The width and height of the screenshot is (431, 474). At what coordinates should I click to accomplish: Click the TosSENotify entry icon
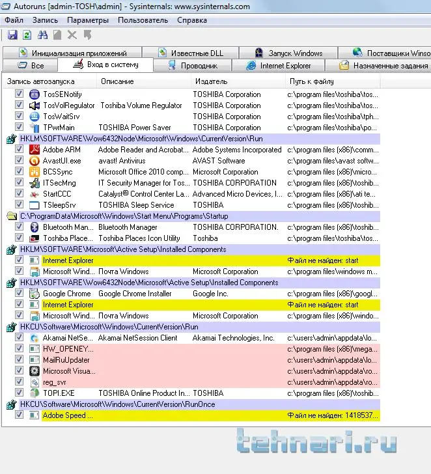coord(34,94)
